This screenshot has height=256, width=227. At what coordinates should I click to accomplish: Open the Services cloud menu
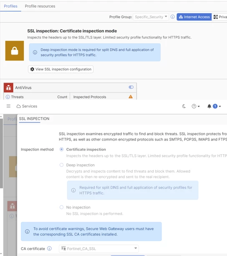(x=27, y=106)
